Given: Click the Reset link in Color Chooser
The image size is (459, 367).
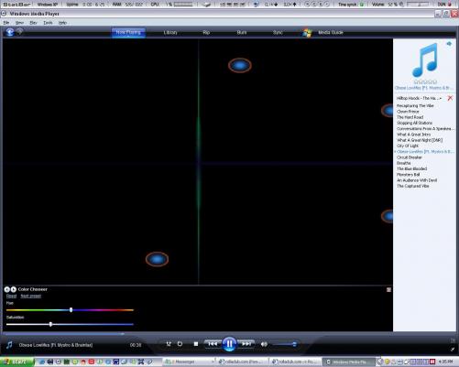Looking at the screenshot, I should click(x=11, y=296).
